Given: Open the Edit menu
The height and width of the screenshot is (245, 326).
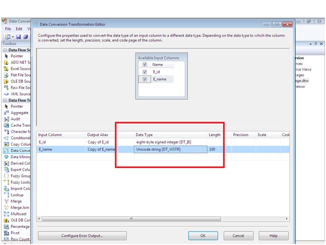Looking at the screenshot, I should (19, 29).
